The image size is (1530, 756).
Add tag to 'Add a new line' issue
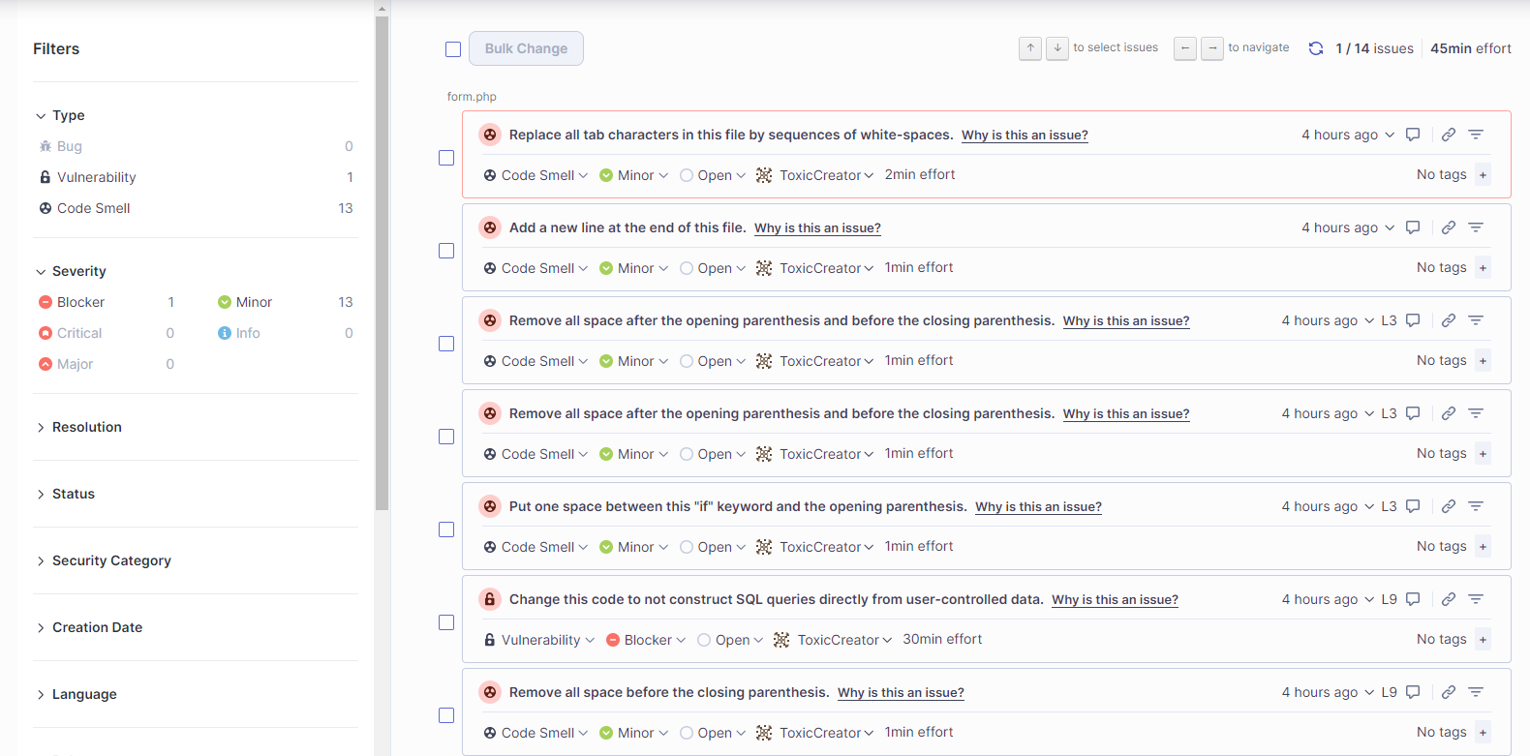tap(1483, 268)
